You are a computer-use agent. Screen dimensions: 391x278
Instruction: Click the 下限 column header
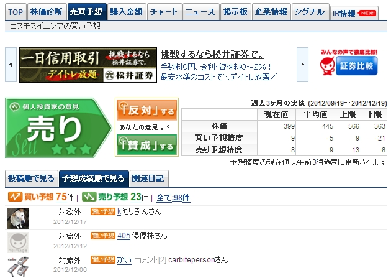(374, 114)
